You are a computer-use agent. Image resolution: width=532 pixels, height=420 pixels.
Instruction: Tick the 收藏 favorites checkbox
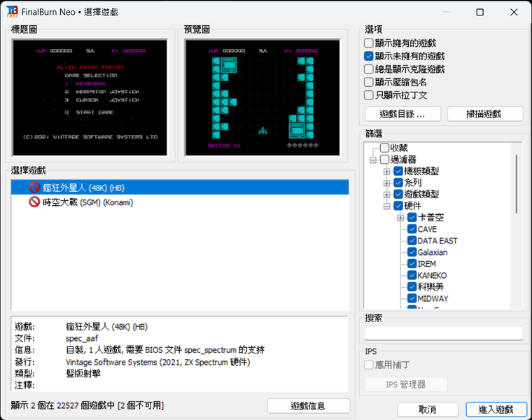(384, 148)
